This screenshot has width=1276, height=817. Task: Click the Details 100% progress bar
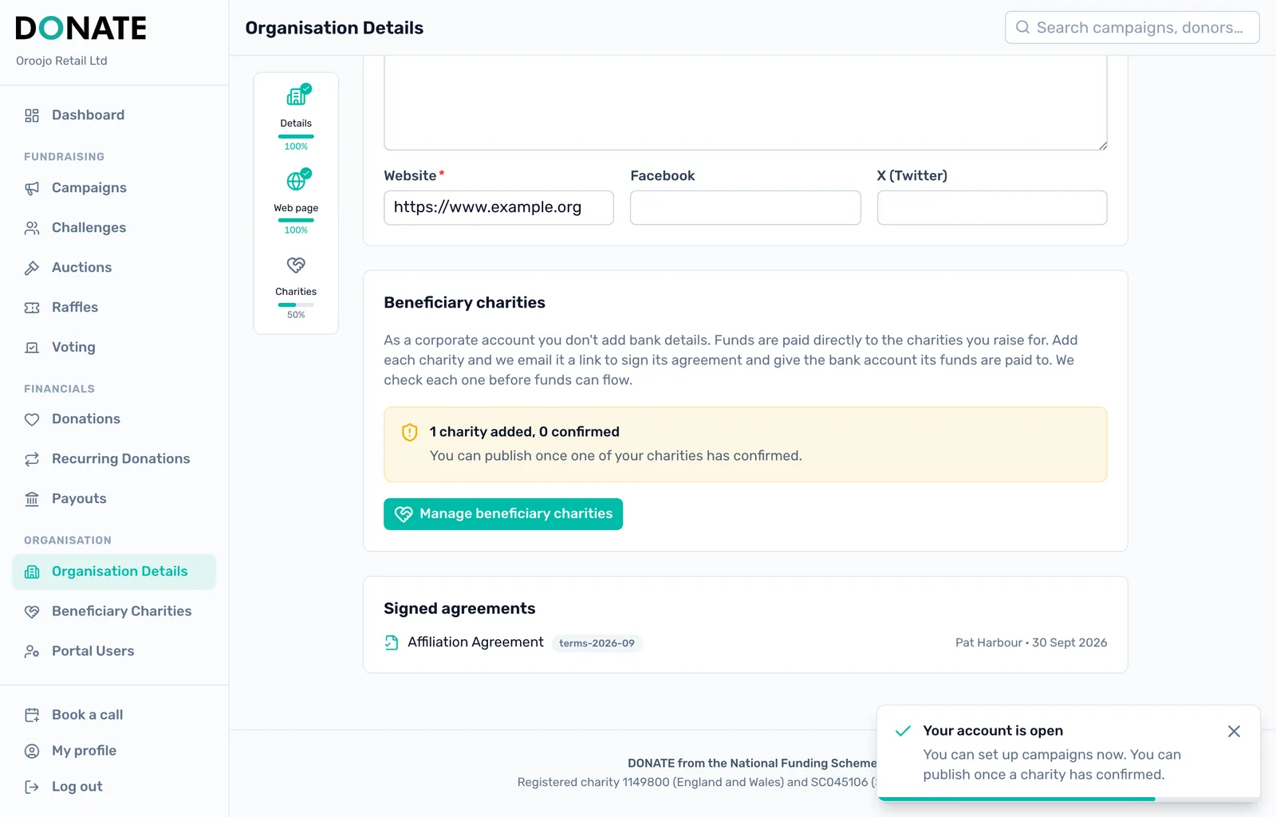[296, 136]
